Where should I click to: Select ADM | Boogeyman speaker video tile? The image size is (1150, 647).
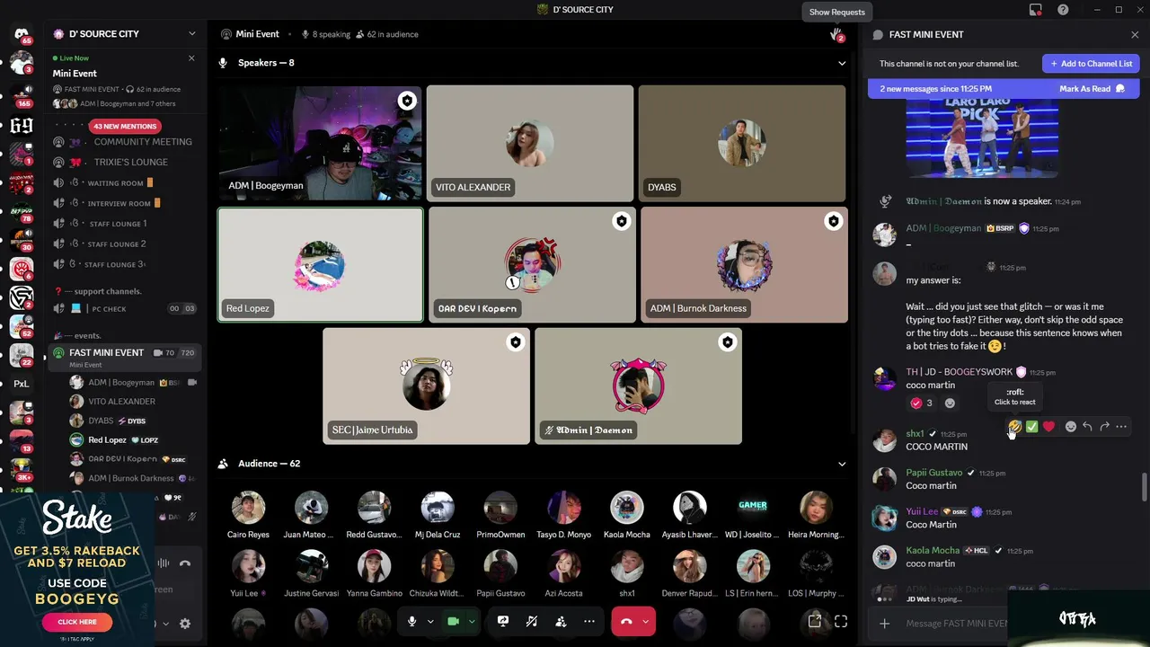pos(320,144)
